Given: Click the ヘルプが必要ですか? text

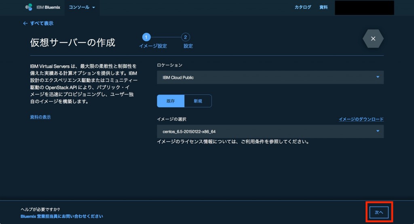Looking at the screenshot, I should [x=40, y=209].
